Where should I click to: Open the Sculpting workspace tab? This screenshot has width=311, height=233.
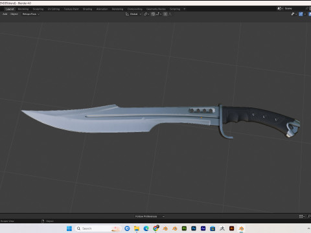[38, 9]
